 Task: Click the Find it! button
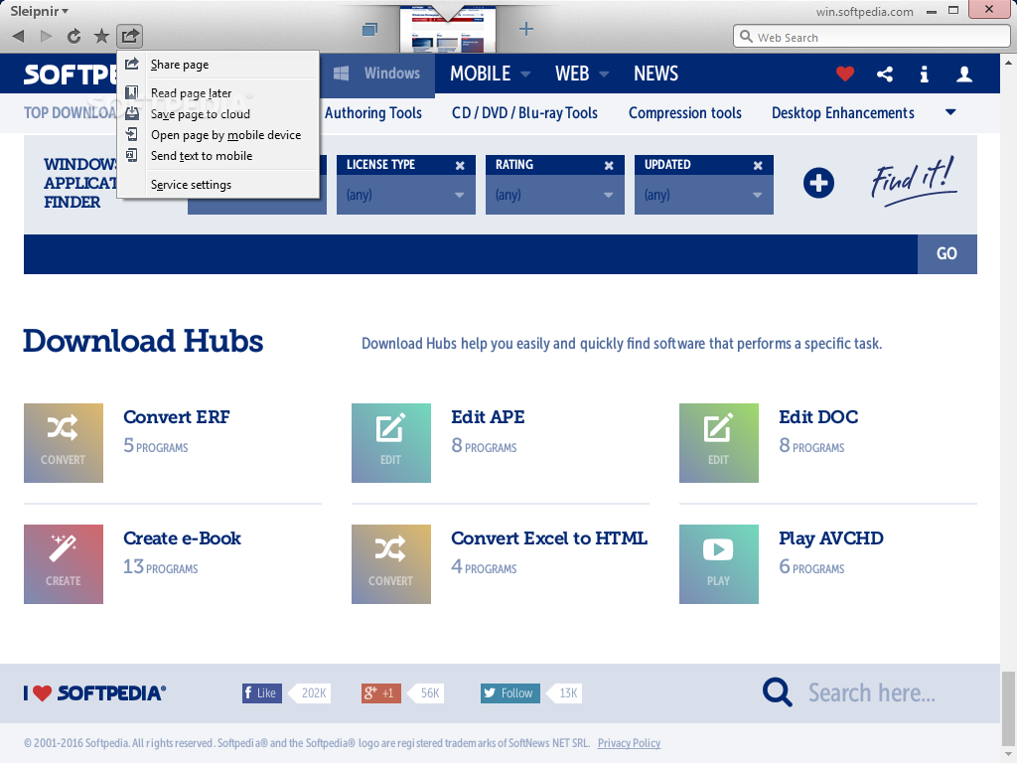[x=913, y=181]
